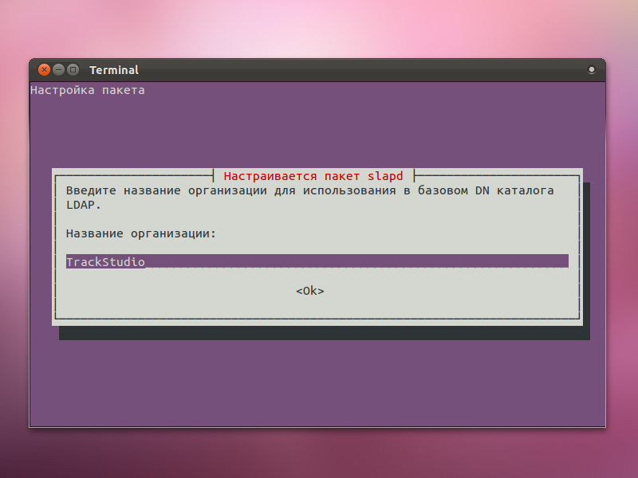
Task: Click the <Ok> button in the slapd dialog
Action: [309, 291]
